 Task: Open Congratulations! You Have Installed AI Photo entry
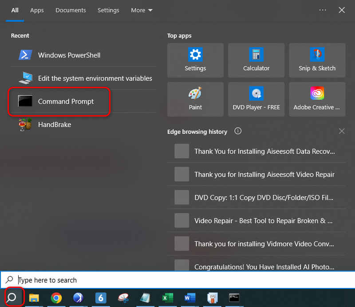pos(256,264)
